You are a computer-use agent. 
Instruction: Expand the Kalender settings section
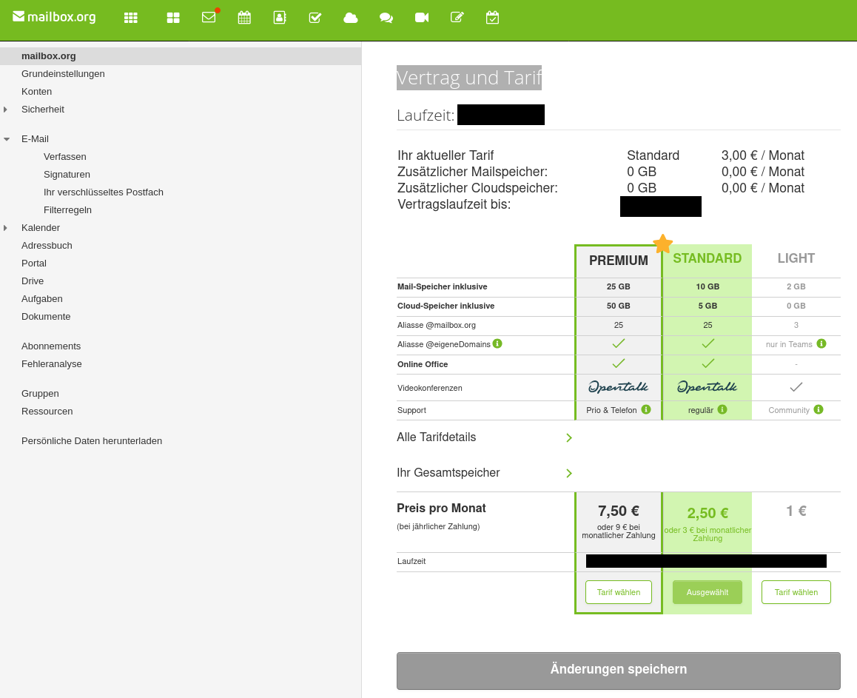tap(5, 228)
